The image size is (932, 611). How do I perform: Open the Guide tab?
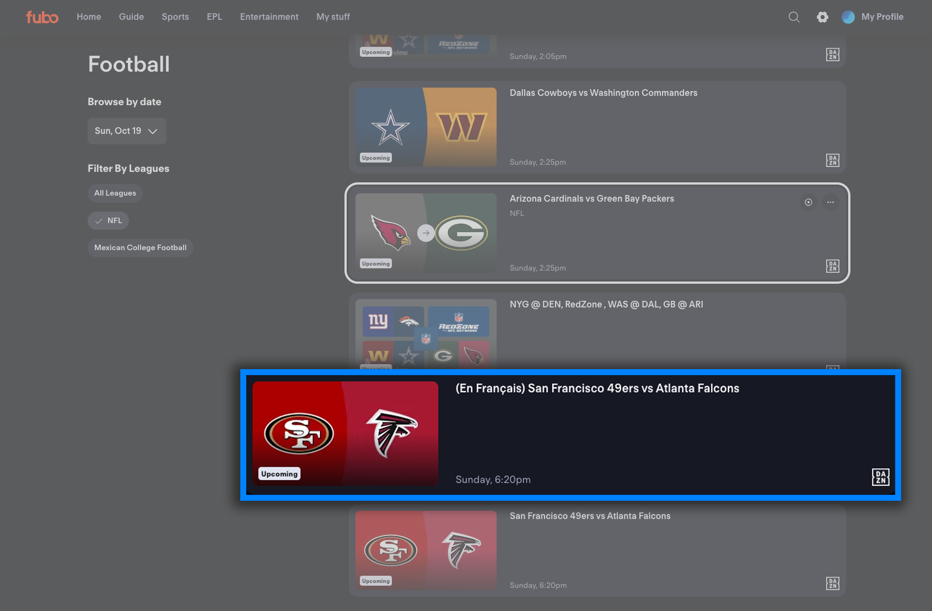coord(131,17)
